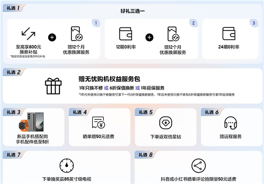
Task: Click plus icon in option 2 card
Action: click(x=149, y=38)
